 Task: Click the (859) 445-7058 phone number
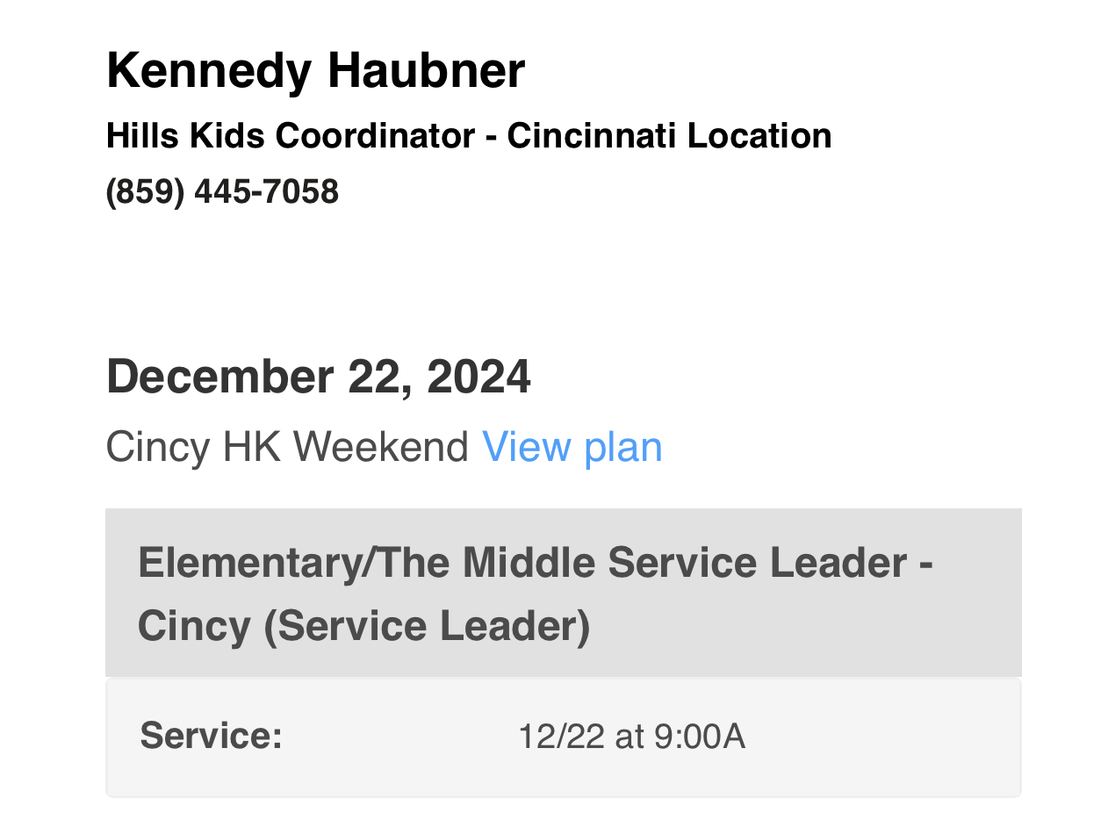coord(222,191)
